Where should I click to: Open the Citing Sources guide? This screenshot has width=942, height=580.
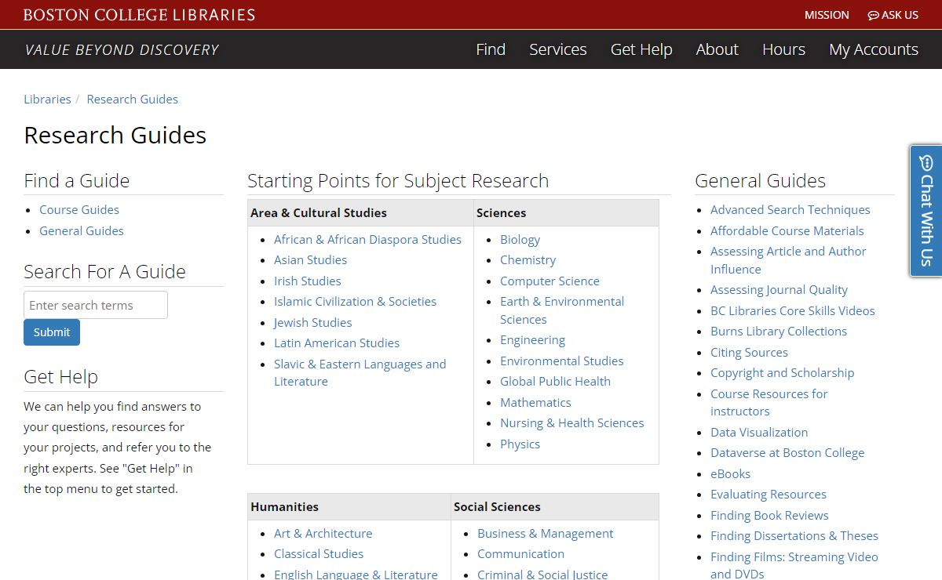point(749,352)
